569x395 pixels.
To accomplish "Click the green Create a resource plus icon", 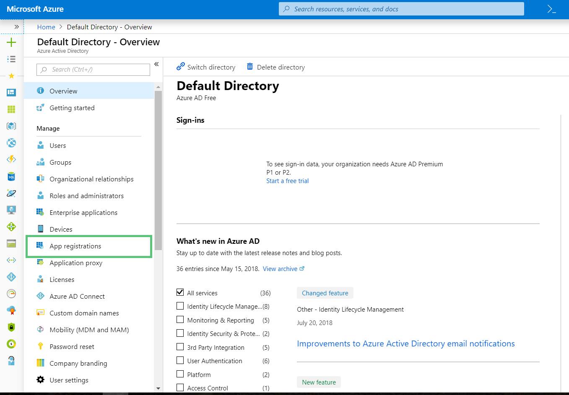I will click(x=11, y=42).
